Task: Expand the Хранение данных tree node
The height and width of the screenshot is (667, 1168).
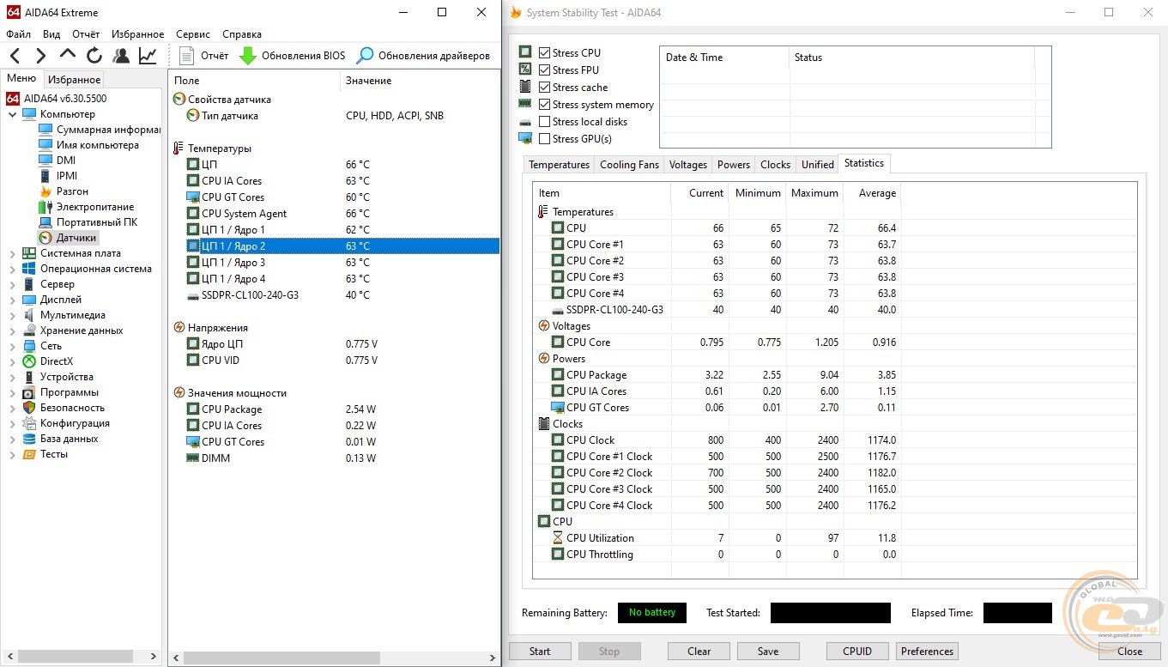Action: point(13,330)
